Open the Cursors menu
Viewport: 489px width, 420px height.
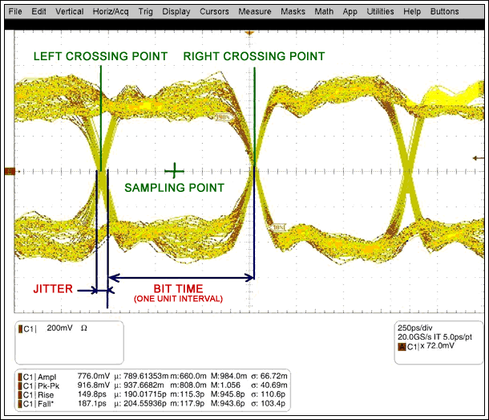point(214,12)
